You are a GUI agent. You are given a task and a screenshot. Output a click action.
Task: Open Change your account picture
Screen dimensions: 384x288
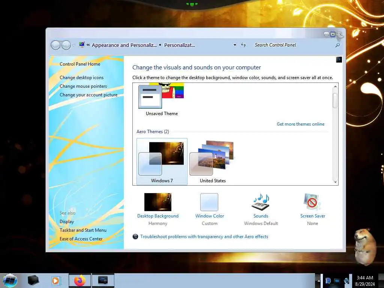click(x=88, y=95)
